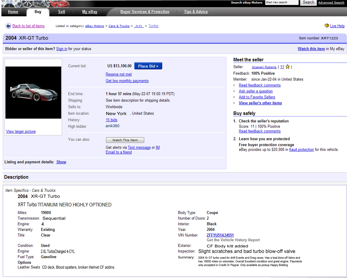The width and height of the screenshot is (347, 278).
Task: Open Cars & Trucks category link
Action: 119,26
